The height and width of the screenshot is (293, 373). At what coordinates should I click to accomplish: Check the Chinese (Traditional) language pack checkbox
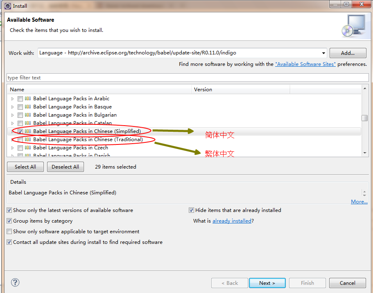(20, 140)
